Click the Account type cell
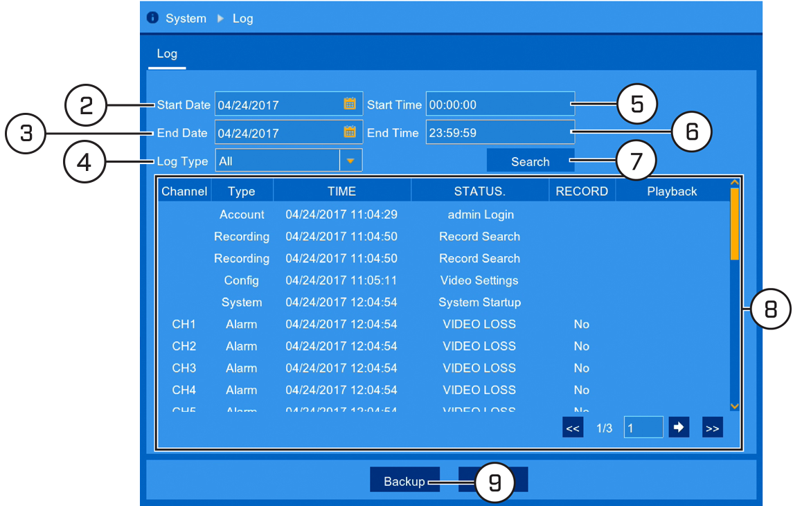 [242, 215]
